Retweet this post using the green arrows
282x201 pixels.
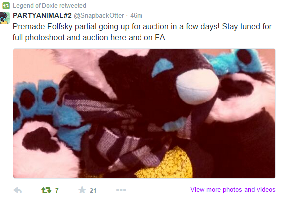click(x=46, y=190)
